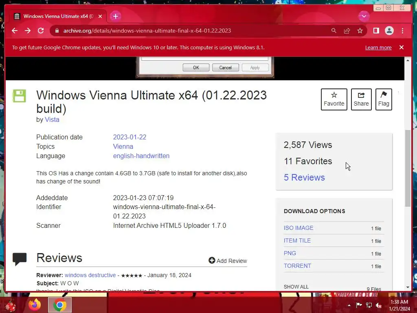Download the ISO IMAGE file

pyautogui.click(x=298, y=228)
